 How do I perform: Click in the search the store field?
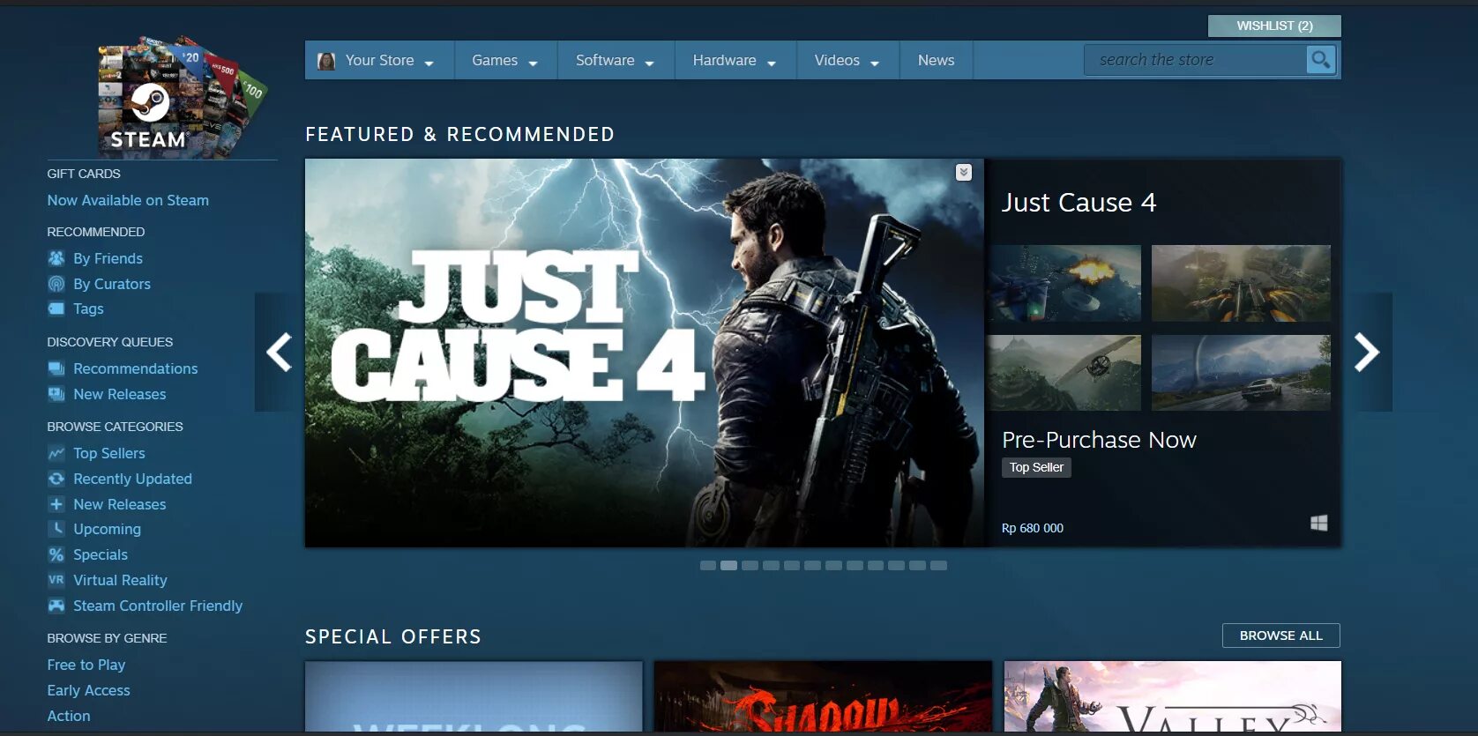[x=1196, y=60]
